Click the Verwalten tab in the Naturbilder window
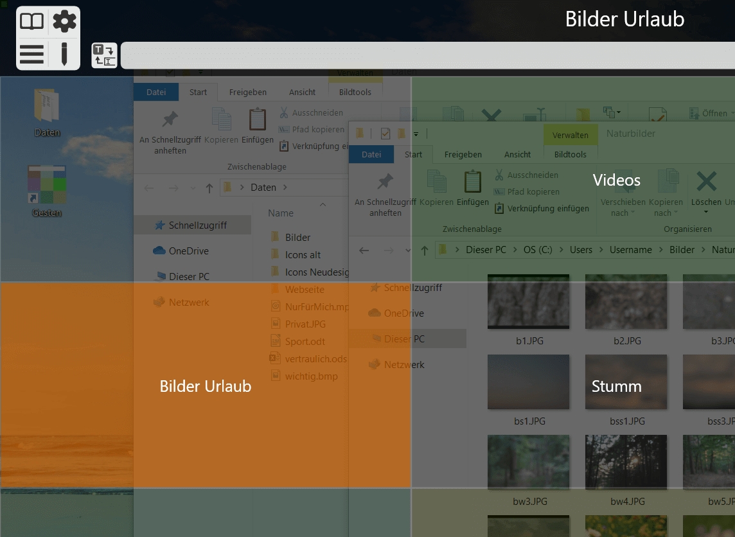The width and height of the screenshot is (735, 537). click(570, 135)
